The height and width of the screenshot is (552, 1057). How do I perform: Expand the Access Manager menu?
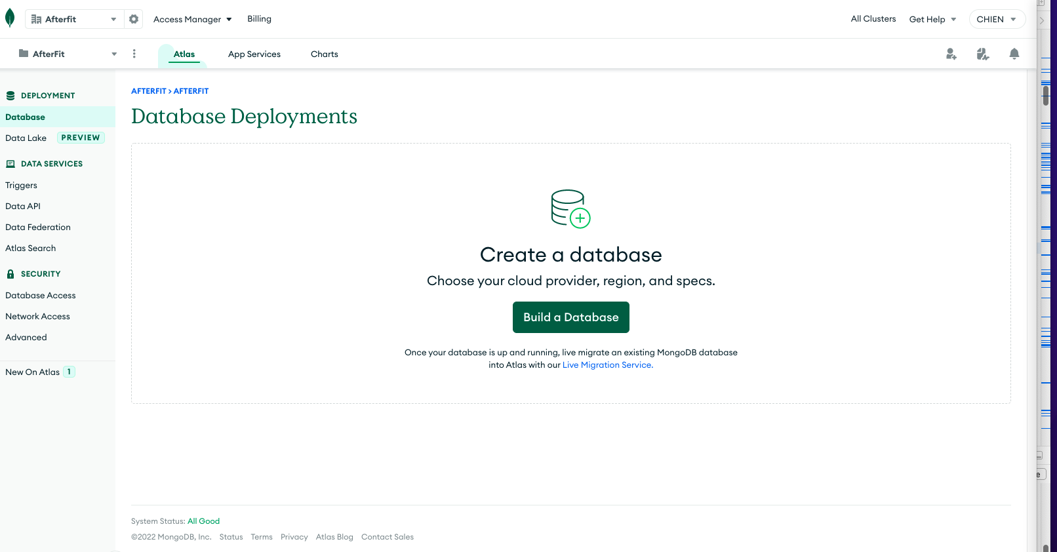192,20
